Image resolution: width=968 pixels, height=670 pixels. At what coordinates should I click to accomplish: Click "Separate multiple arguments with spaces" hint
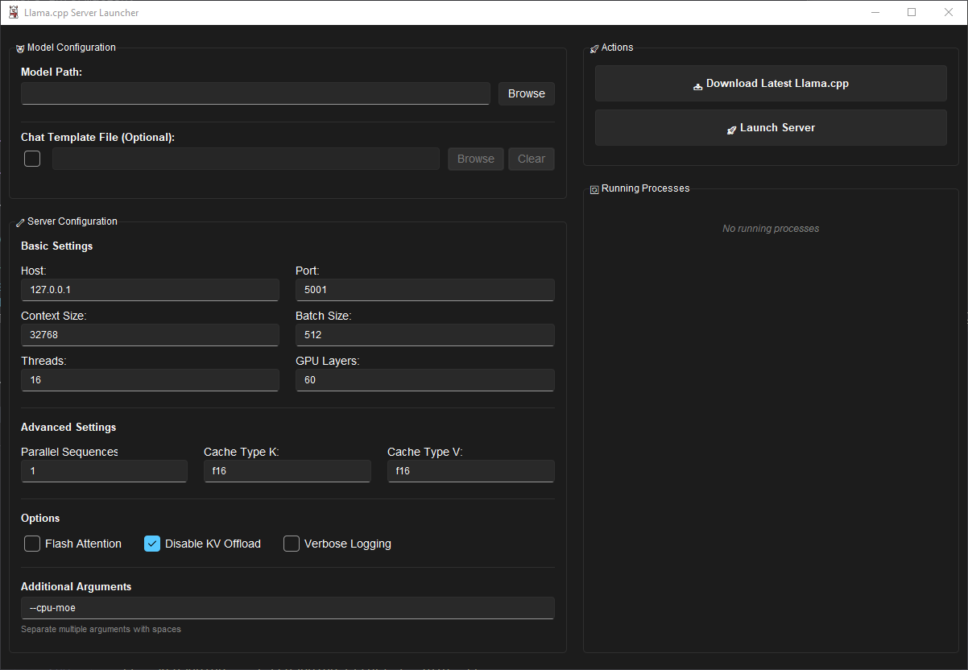click(x=101, y=629)
